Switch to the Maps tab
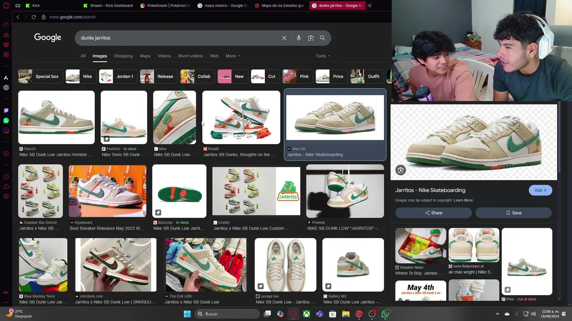This screenshot has width=572, height=321. pyautogui.click(x=145, y=56)
